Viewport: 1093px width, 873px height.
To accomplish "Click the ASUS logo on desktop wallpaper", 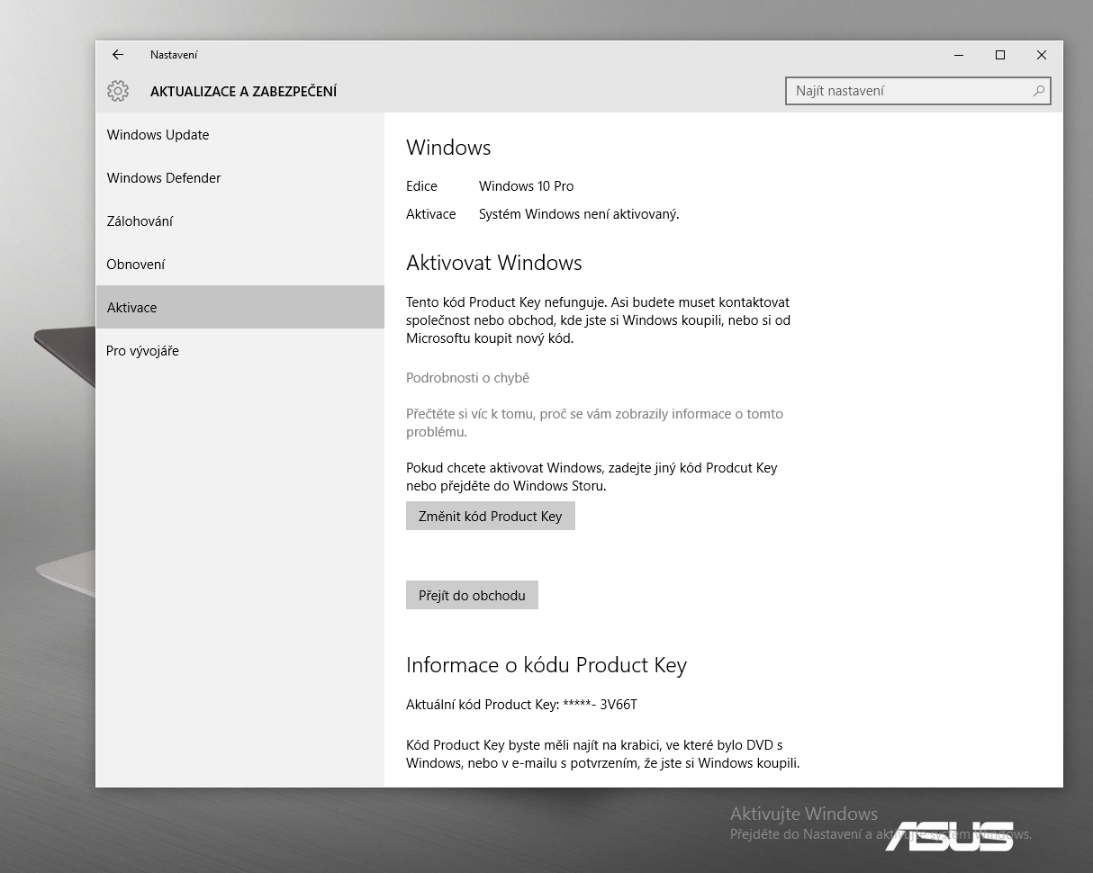I will click(949, 836).
